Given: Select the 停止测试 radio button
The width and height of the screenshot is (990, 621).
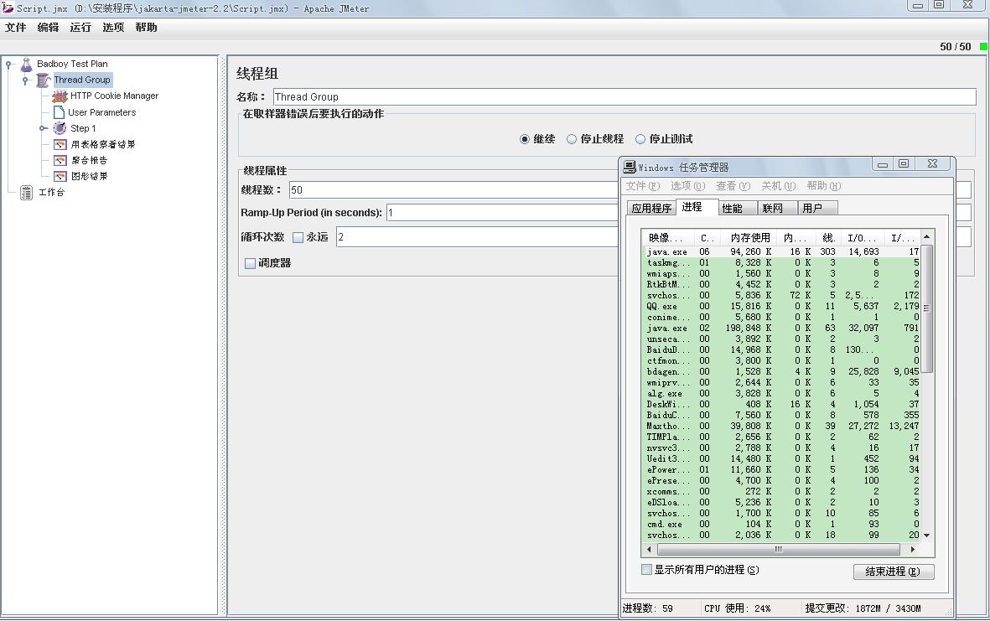Looking at the screenshot, I should (x=640, y=139).
